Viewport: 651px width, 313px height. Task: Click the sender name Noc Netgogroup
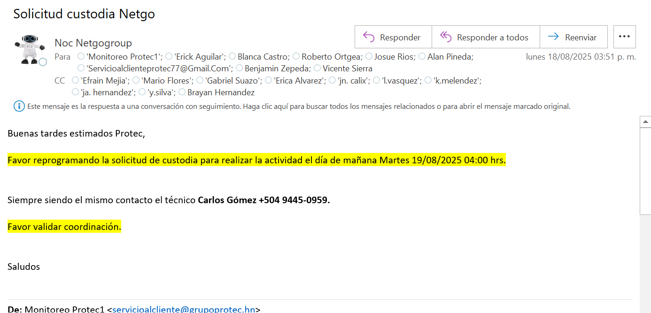(x=93, y=43)
